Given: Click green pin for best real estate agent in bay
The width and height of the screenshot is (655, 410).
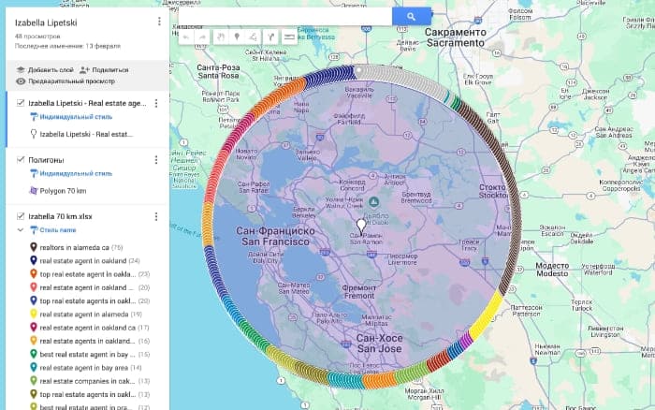Looking at the screenshot, I should pos(34,354).
